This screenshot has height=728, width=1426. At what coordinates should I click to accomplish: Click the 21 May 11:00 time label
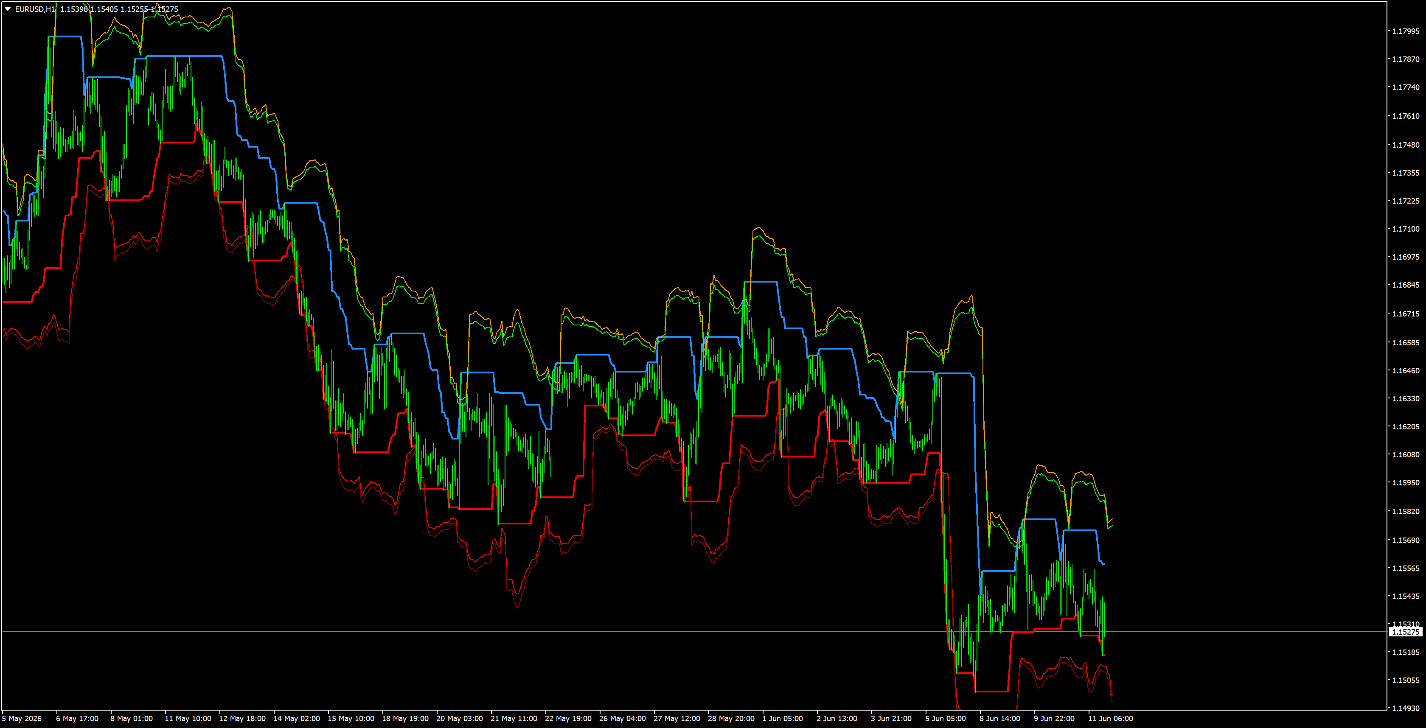tap(514, 719)
